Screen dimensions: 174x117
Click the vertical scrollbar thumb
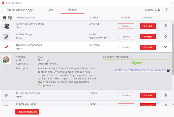173,49
